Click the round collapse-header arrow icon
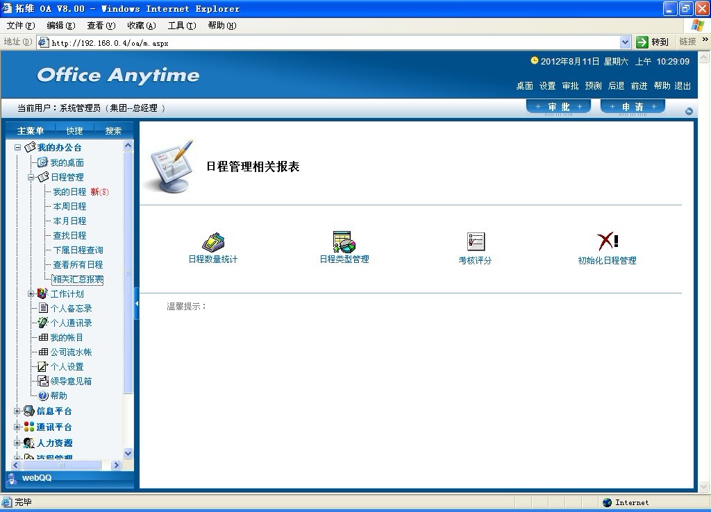This screenshot has width=711, height=512. (x=689, y=111)
